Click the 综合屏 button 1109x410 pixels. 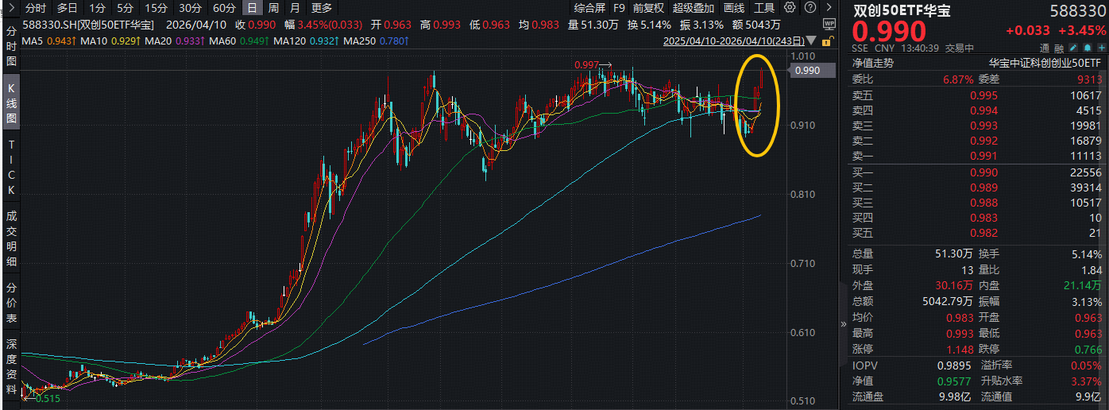pyautogui.click(x=589, y=8)
